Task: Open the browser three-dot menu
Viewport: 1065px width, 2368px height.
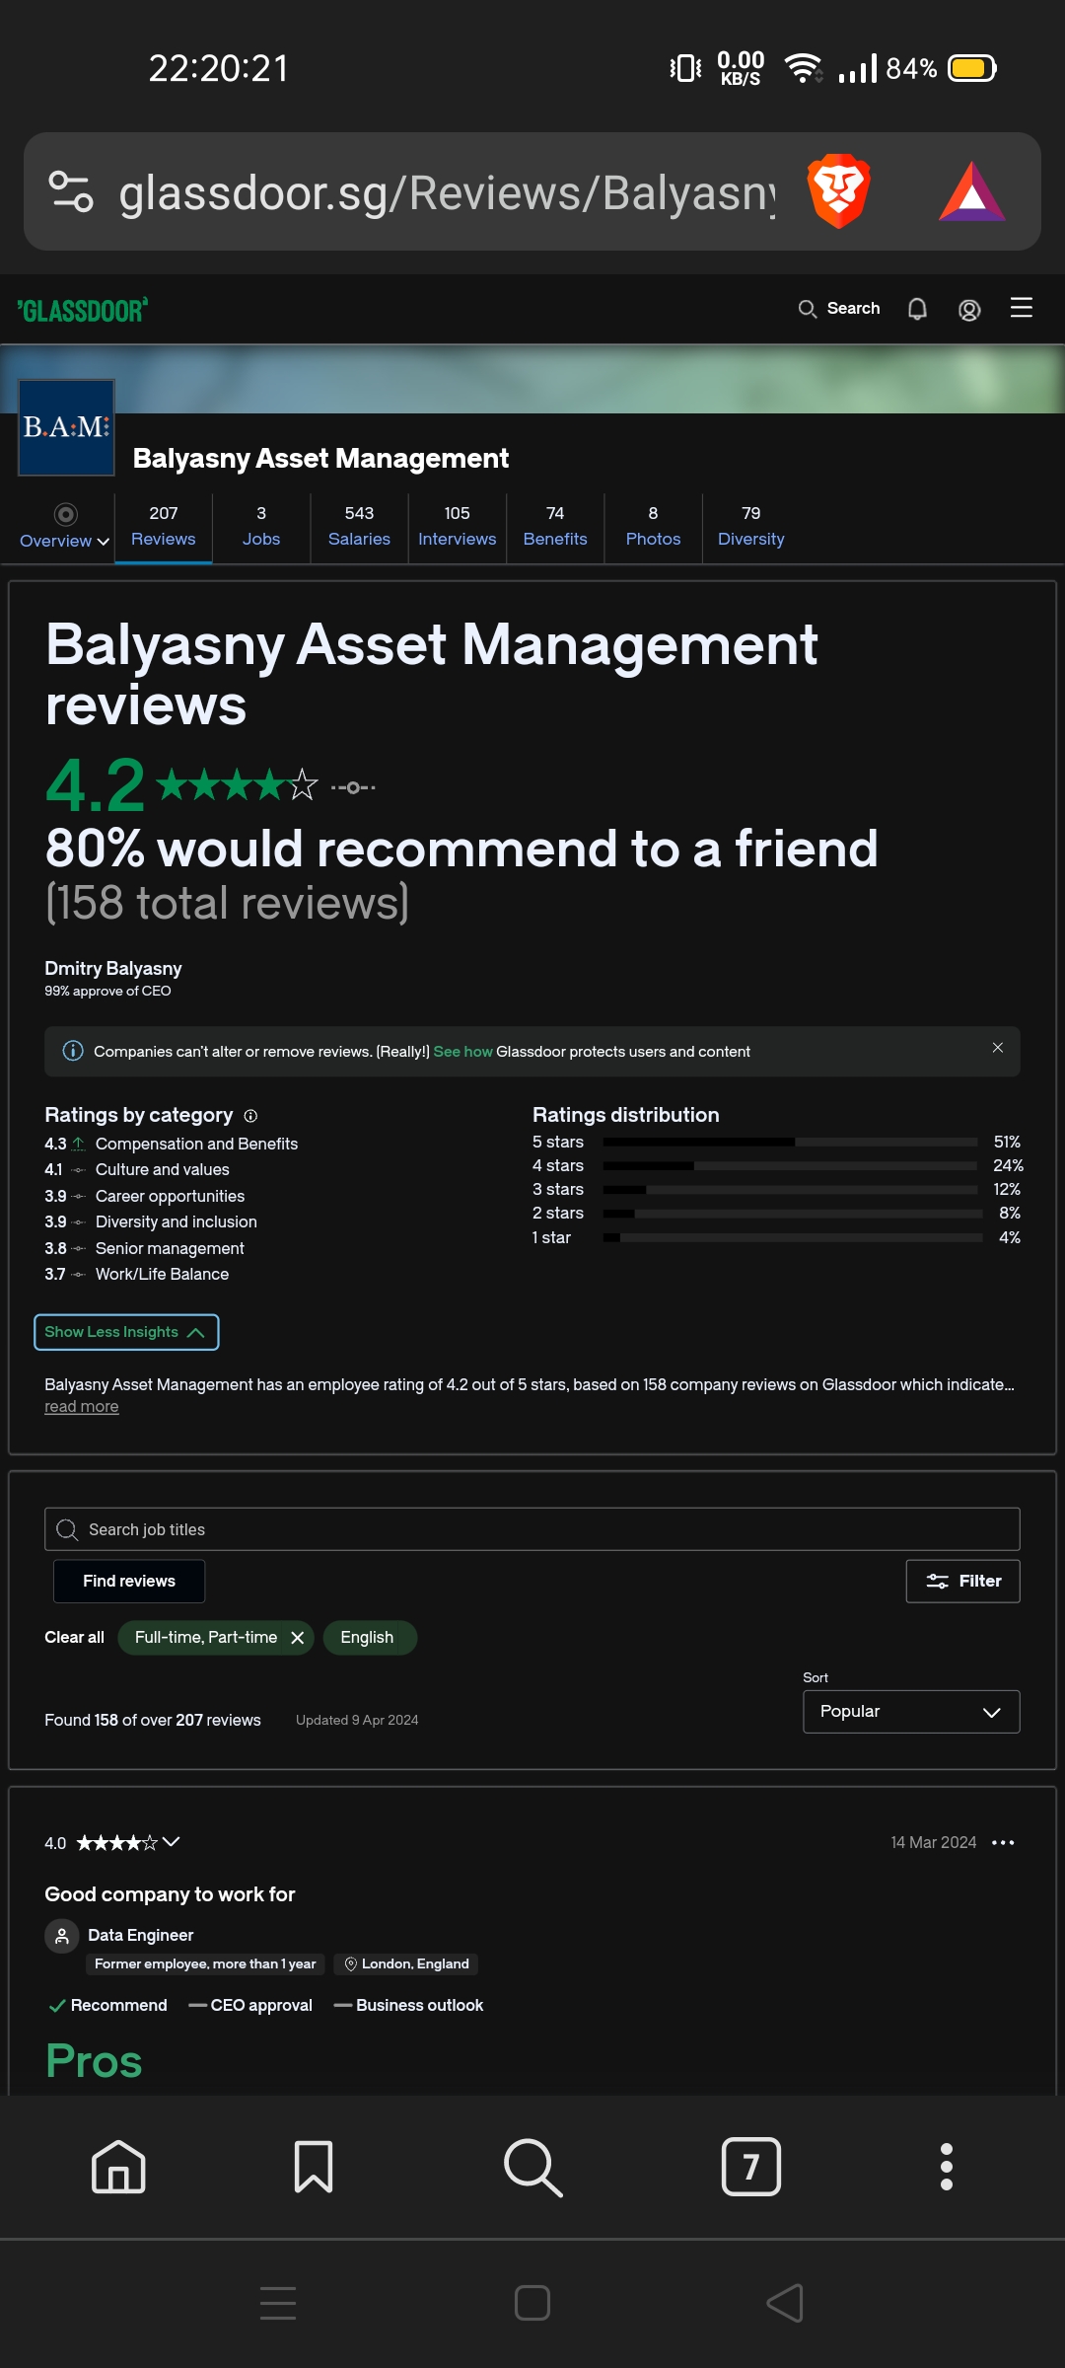Action: pos(947,2167)
